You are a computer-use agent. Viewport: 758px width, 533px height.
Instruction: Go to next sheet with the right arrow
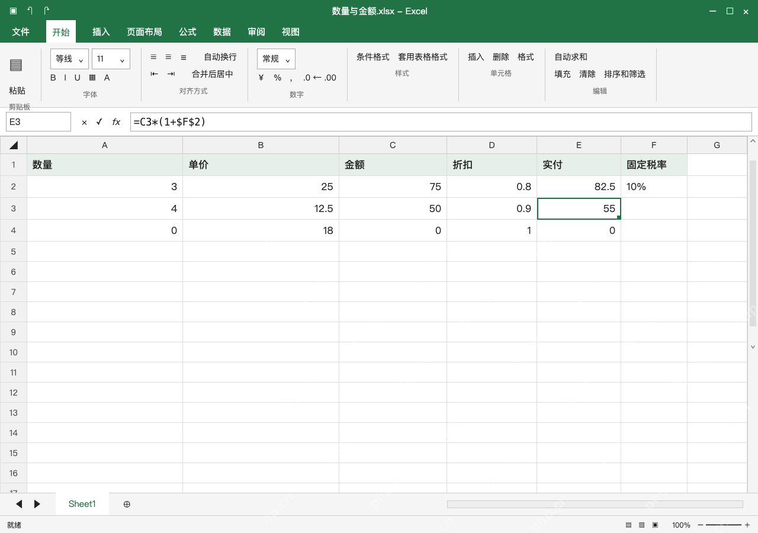37,504
